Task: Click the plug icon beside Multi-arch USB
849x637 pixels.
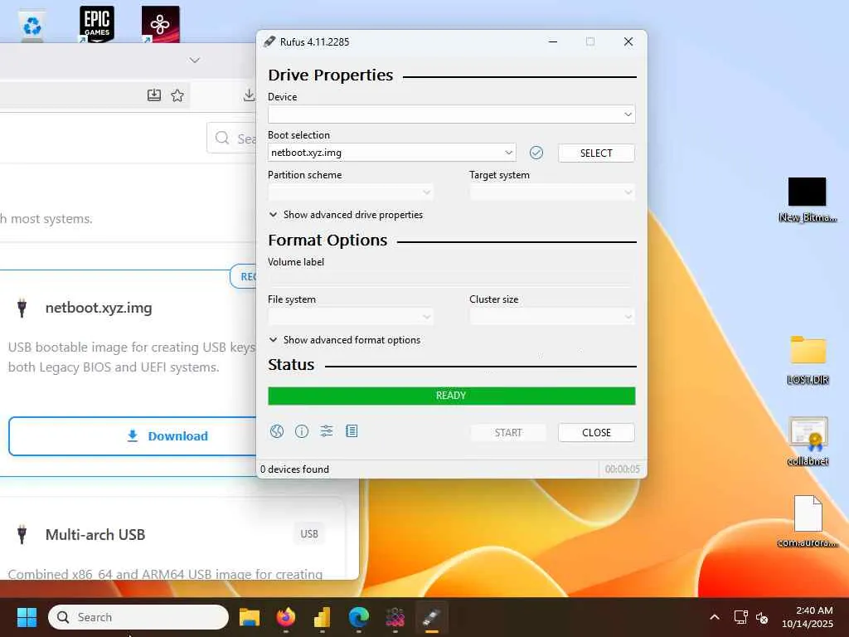Action: pyautogui.click(x=22, y=535)
